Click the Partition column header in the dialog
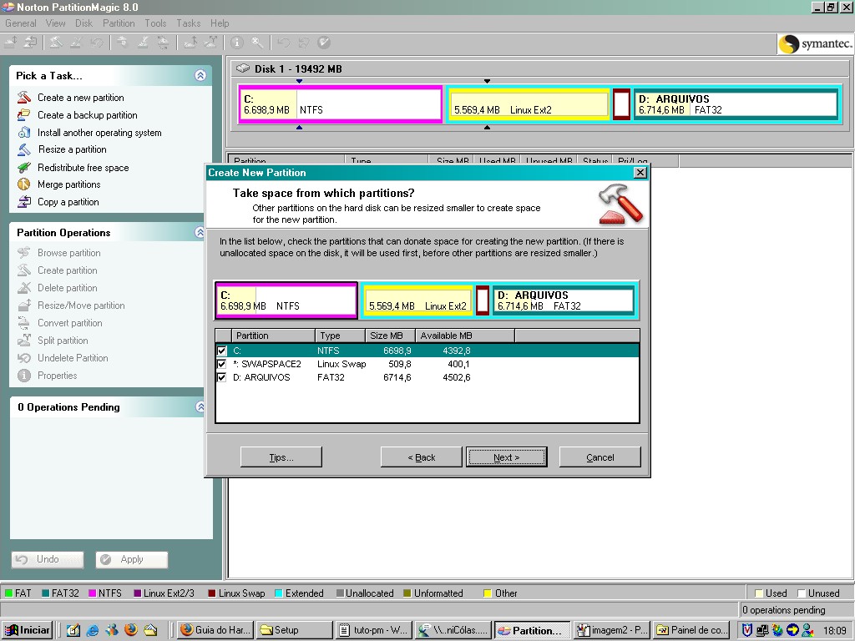Screen dimensions: 855x641 (x=273, y=336)
